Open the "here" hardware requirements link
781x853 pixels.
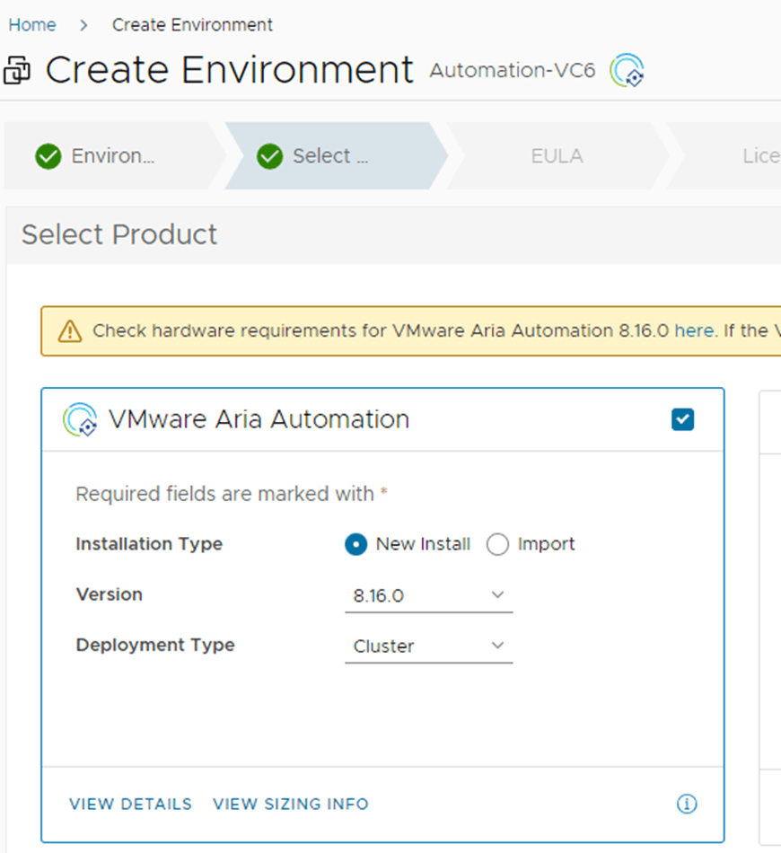(694, 331)
